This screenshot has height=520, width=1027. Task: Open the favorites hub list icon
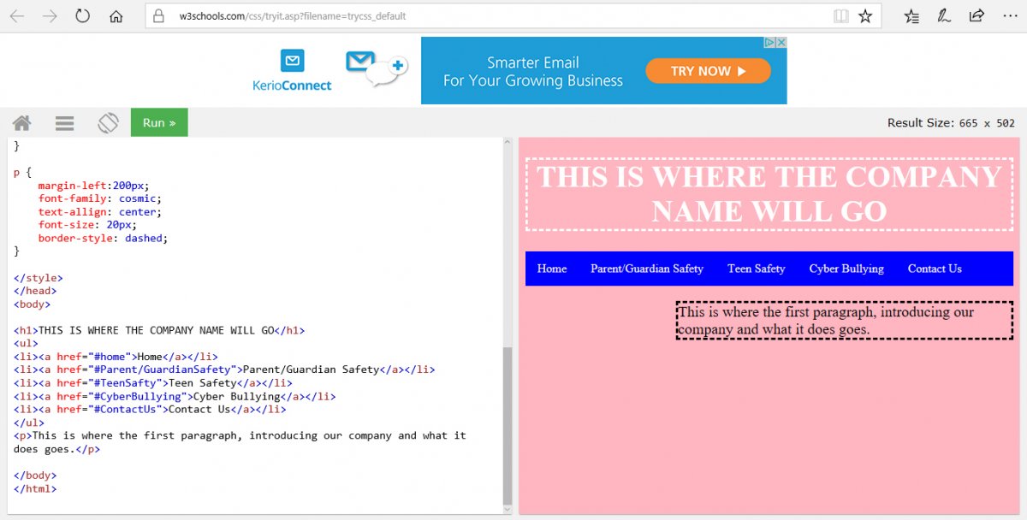911,16
